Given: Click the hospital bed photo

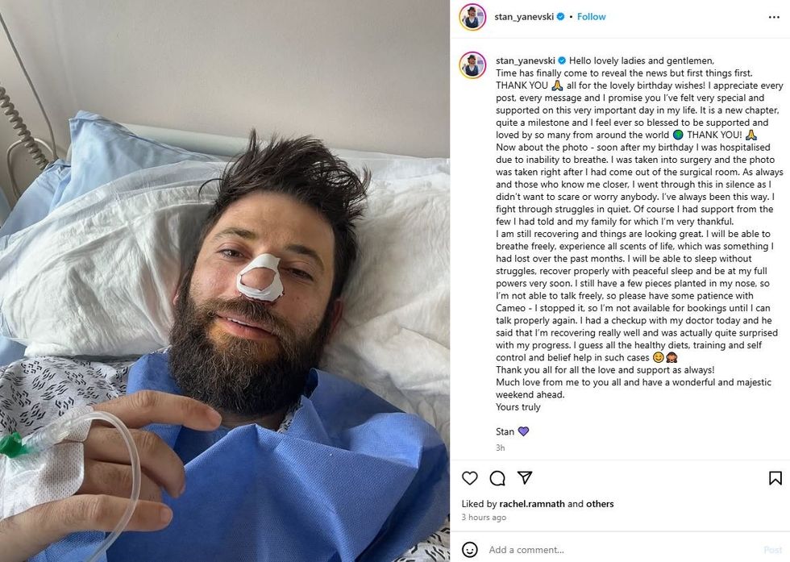Looking at the screenshot, I should tap(225, 281).
